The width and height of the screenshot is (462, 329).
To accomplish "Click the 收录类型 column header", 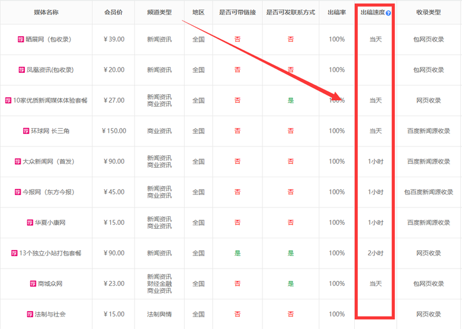I will (x=428, y=12).
